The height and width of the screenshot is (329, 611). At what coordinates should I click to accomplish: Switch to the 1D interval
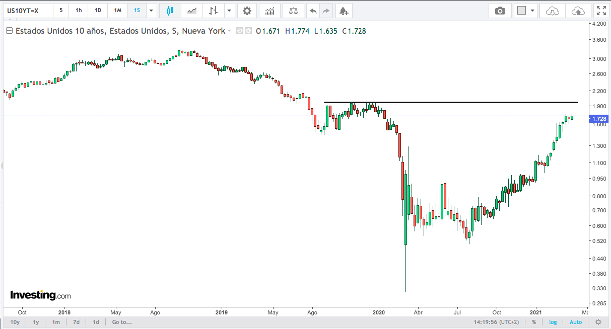(x=98, y=11)
